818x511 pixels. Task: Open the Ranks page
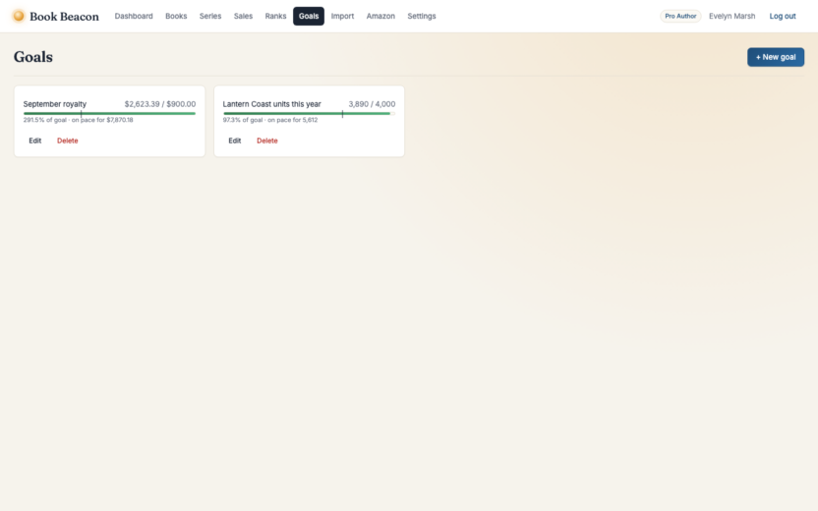(275, 16)
